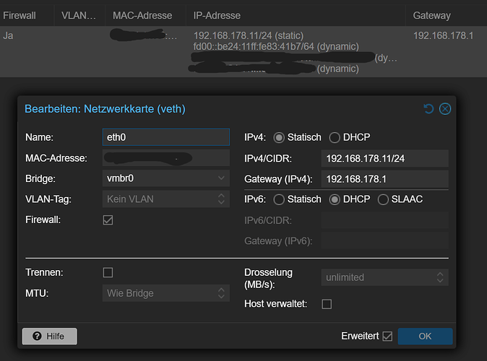
Task: Click the IPv4/CIDR address field
Action: coord(384,158)
